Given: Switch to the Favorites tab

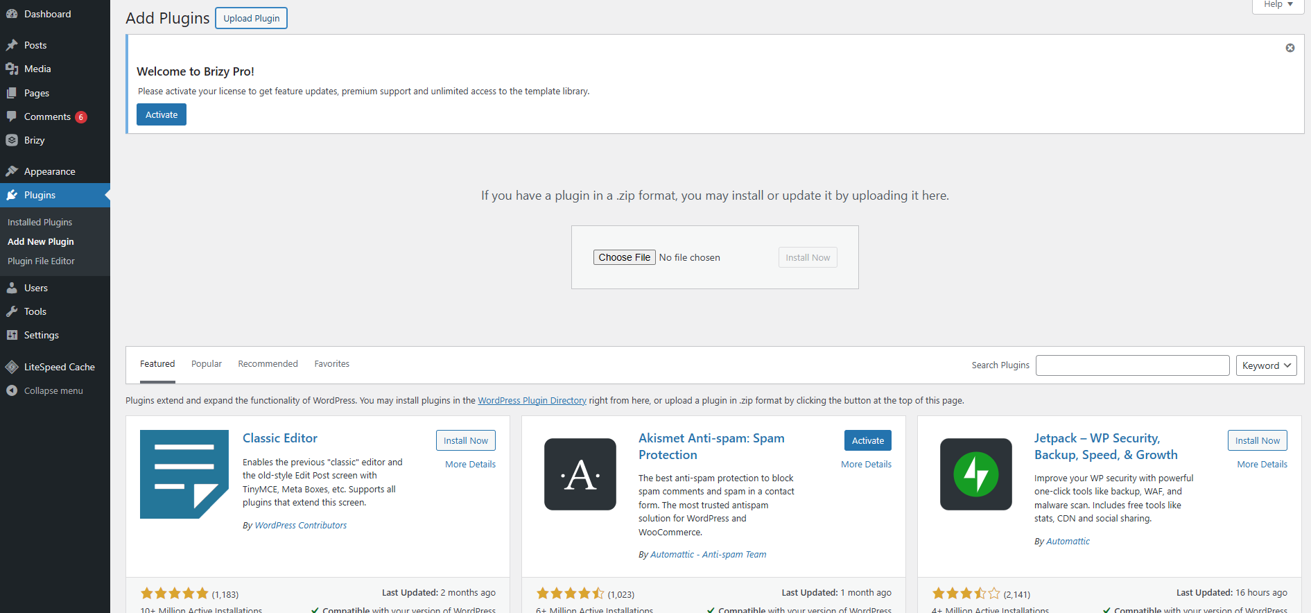Looking at the screenshot, I should 332,364.
